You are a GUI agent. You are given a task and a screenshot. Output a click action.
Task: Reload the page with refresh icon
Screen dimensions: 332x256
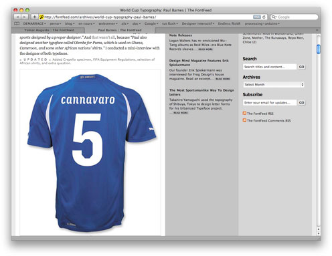pyautogui.click(x=264, y=17)
